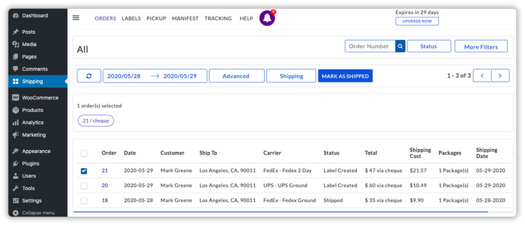Click the Pages icon in sidebar
Viewport: 525px width, 225px height.
click(x=15, y=57)
